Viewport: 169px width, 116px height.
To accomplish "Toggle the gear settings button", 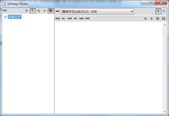I will click(51, 11).
